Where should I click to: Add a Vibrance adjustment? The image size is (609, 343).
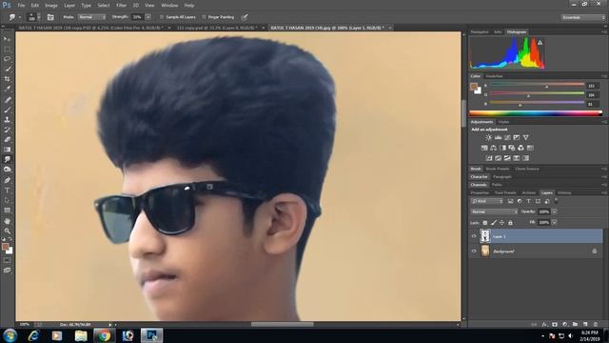[526, 137]
